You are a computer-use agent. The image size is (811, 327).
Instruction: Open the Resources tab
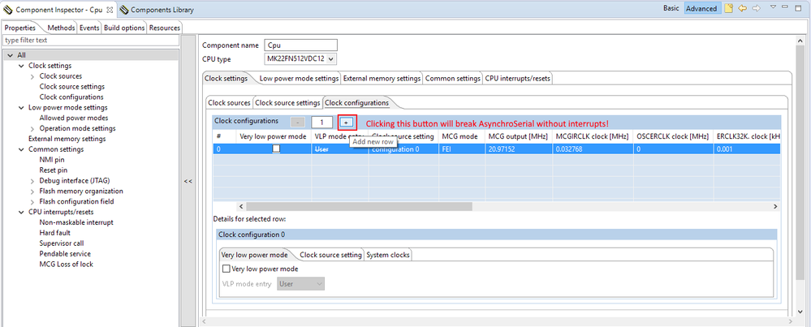pyautogui.click(x=165, y=28)
